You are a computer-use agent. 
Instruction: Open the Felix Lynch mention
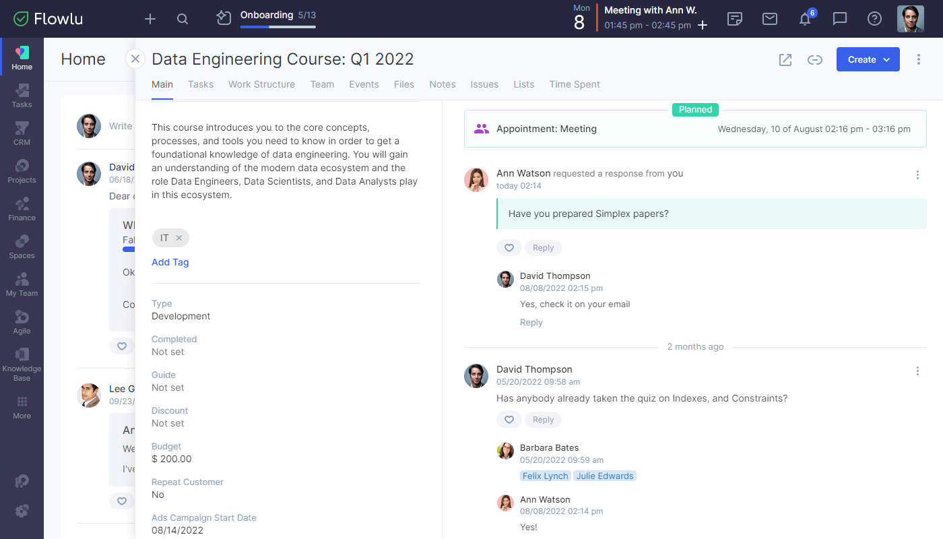546,476
